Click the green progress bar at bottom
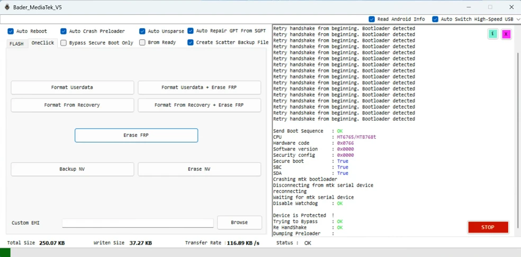This screenshot has width=521, height=257. (x=5, y=252)
